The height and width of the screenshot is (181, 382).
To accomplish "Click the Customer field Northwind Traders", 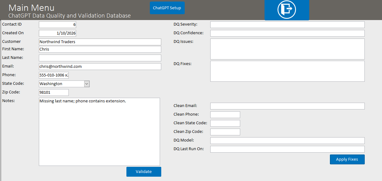I will (x=100, y=42).
